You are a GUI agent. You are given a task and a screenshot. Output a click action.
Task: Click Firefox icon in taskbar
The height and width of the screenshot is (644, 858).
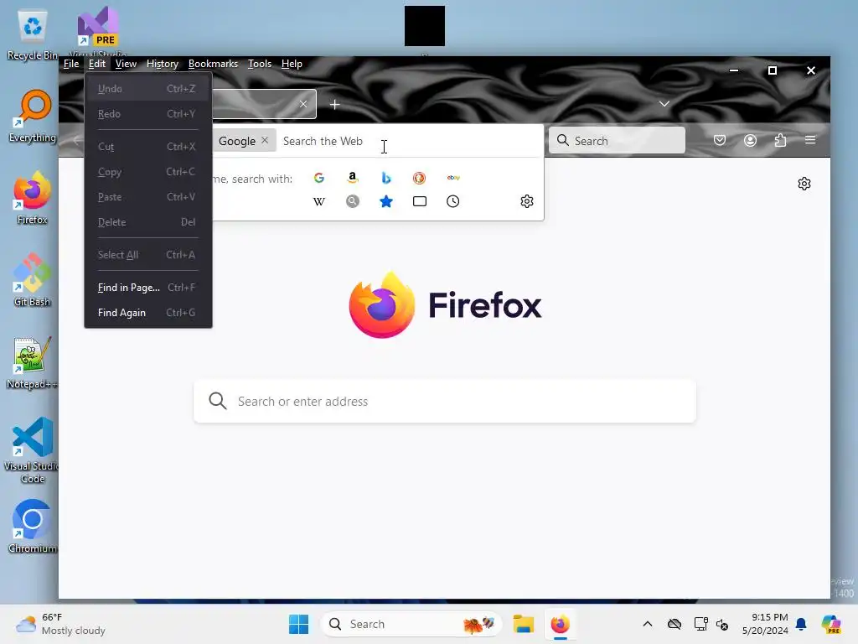click(x=561, y=624)
